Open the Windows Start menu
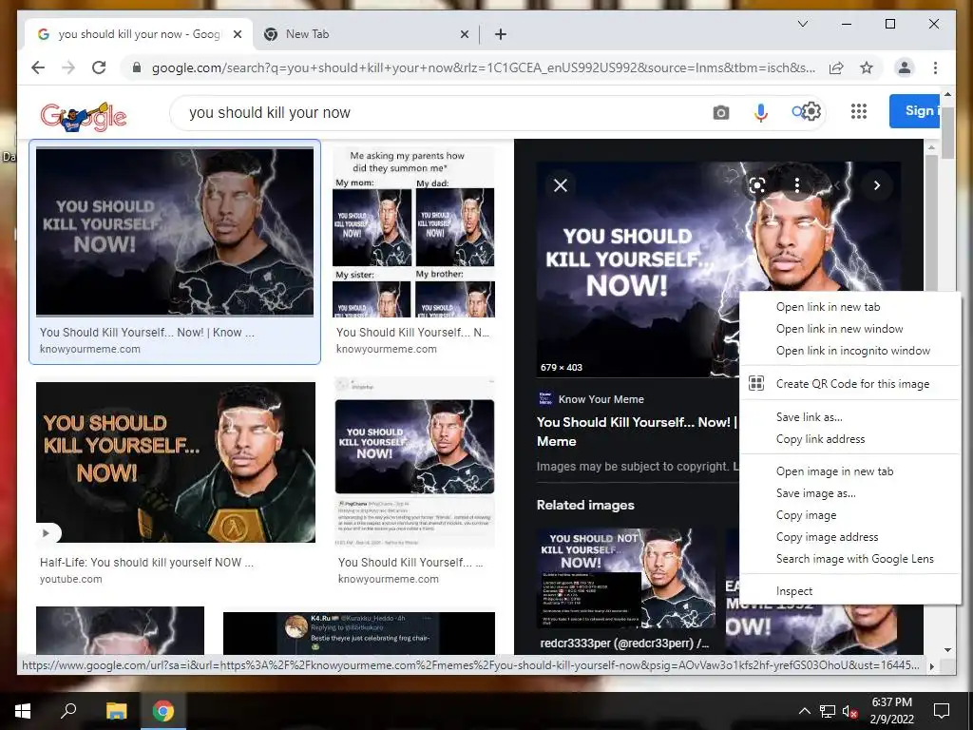 (23, 711)
